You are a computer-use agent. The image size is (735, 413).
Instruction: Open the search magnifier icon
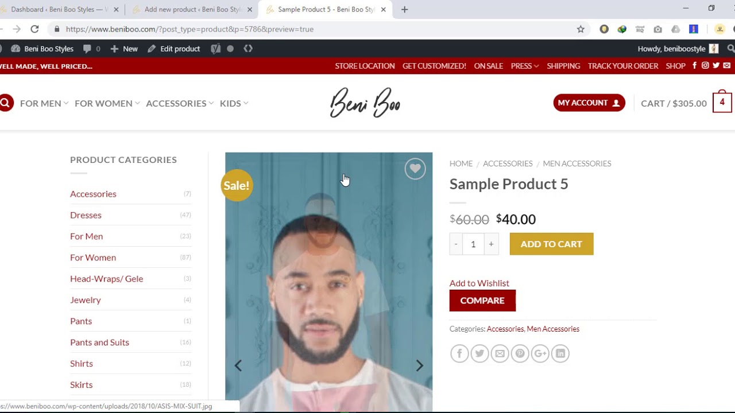5,103
